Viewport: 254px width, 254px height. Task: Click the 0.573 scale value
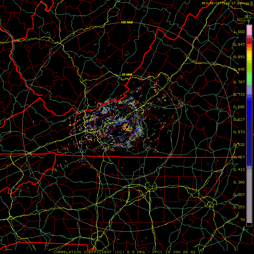click(239, 132)
